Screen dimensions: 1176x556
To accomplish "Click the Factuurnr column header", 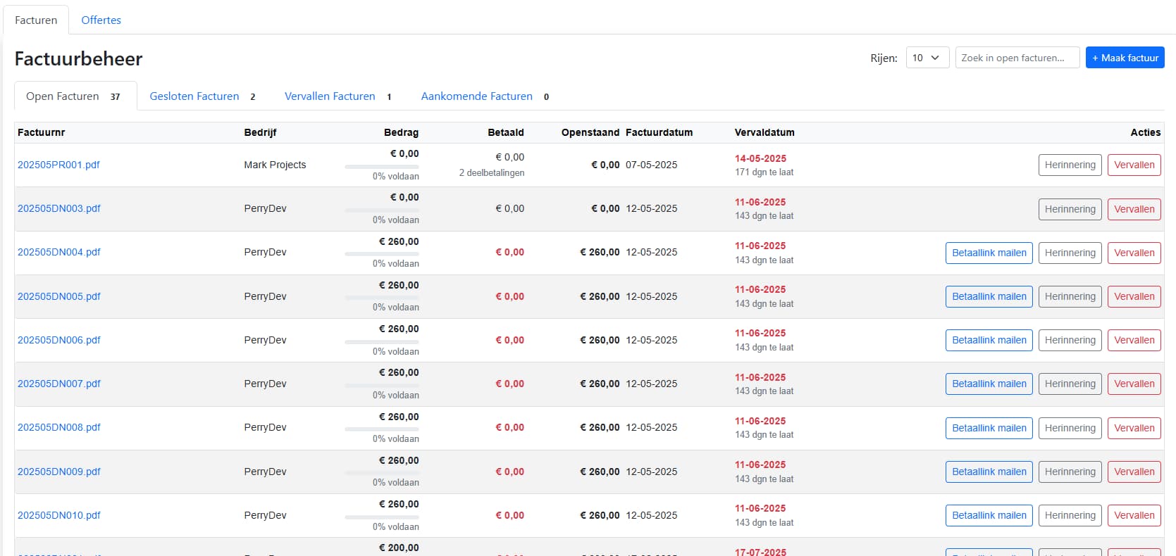I will [42, 132].
